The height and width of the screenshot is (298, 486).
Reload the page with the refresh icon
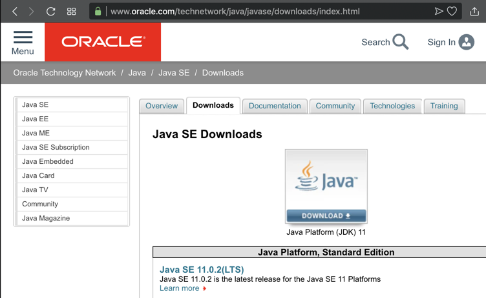pyautogui.click(x=51, y=12)
